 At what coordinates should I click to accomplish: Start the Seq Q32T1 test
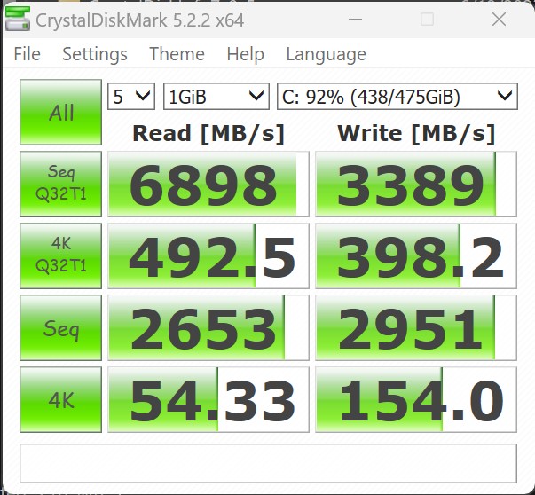coord(60,185)
